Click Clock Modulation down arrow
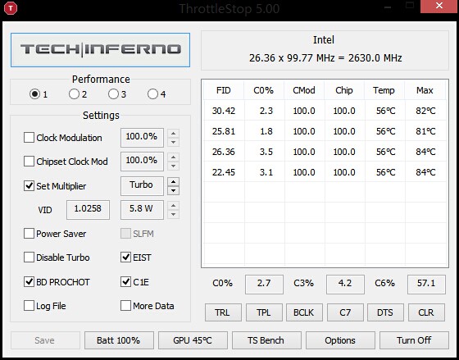This screenshot has height=360, width=459. [x=173, y=142]
